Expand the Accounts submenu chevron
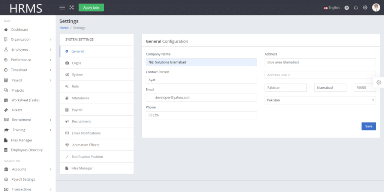 click(x=51, y=169)
